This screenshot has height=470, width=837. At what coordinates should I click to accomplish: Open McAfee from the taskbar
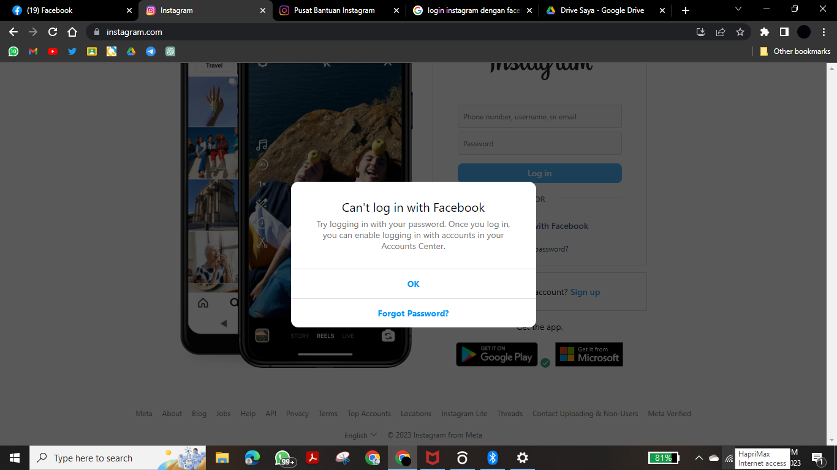point(433,458)
